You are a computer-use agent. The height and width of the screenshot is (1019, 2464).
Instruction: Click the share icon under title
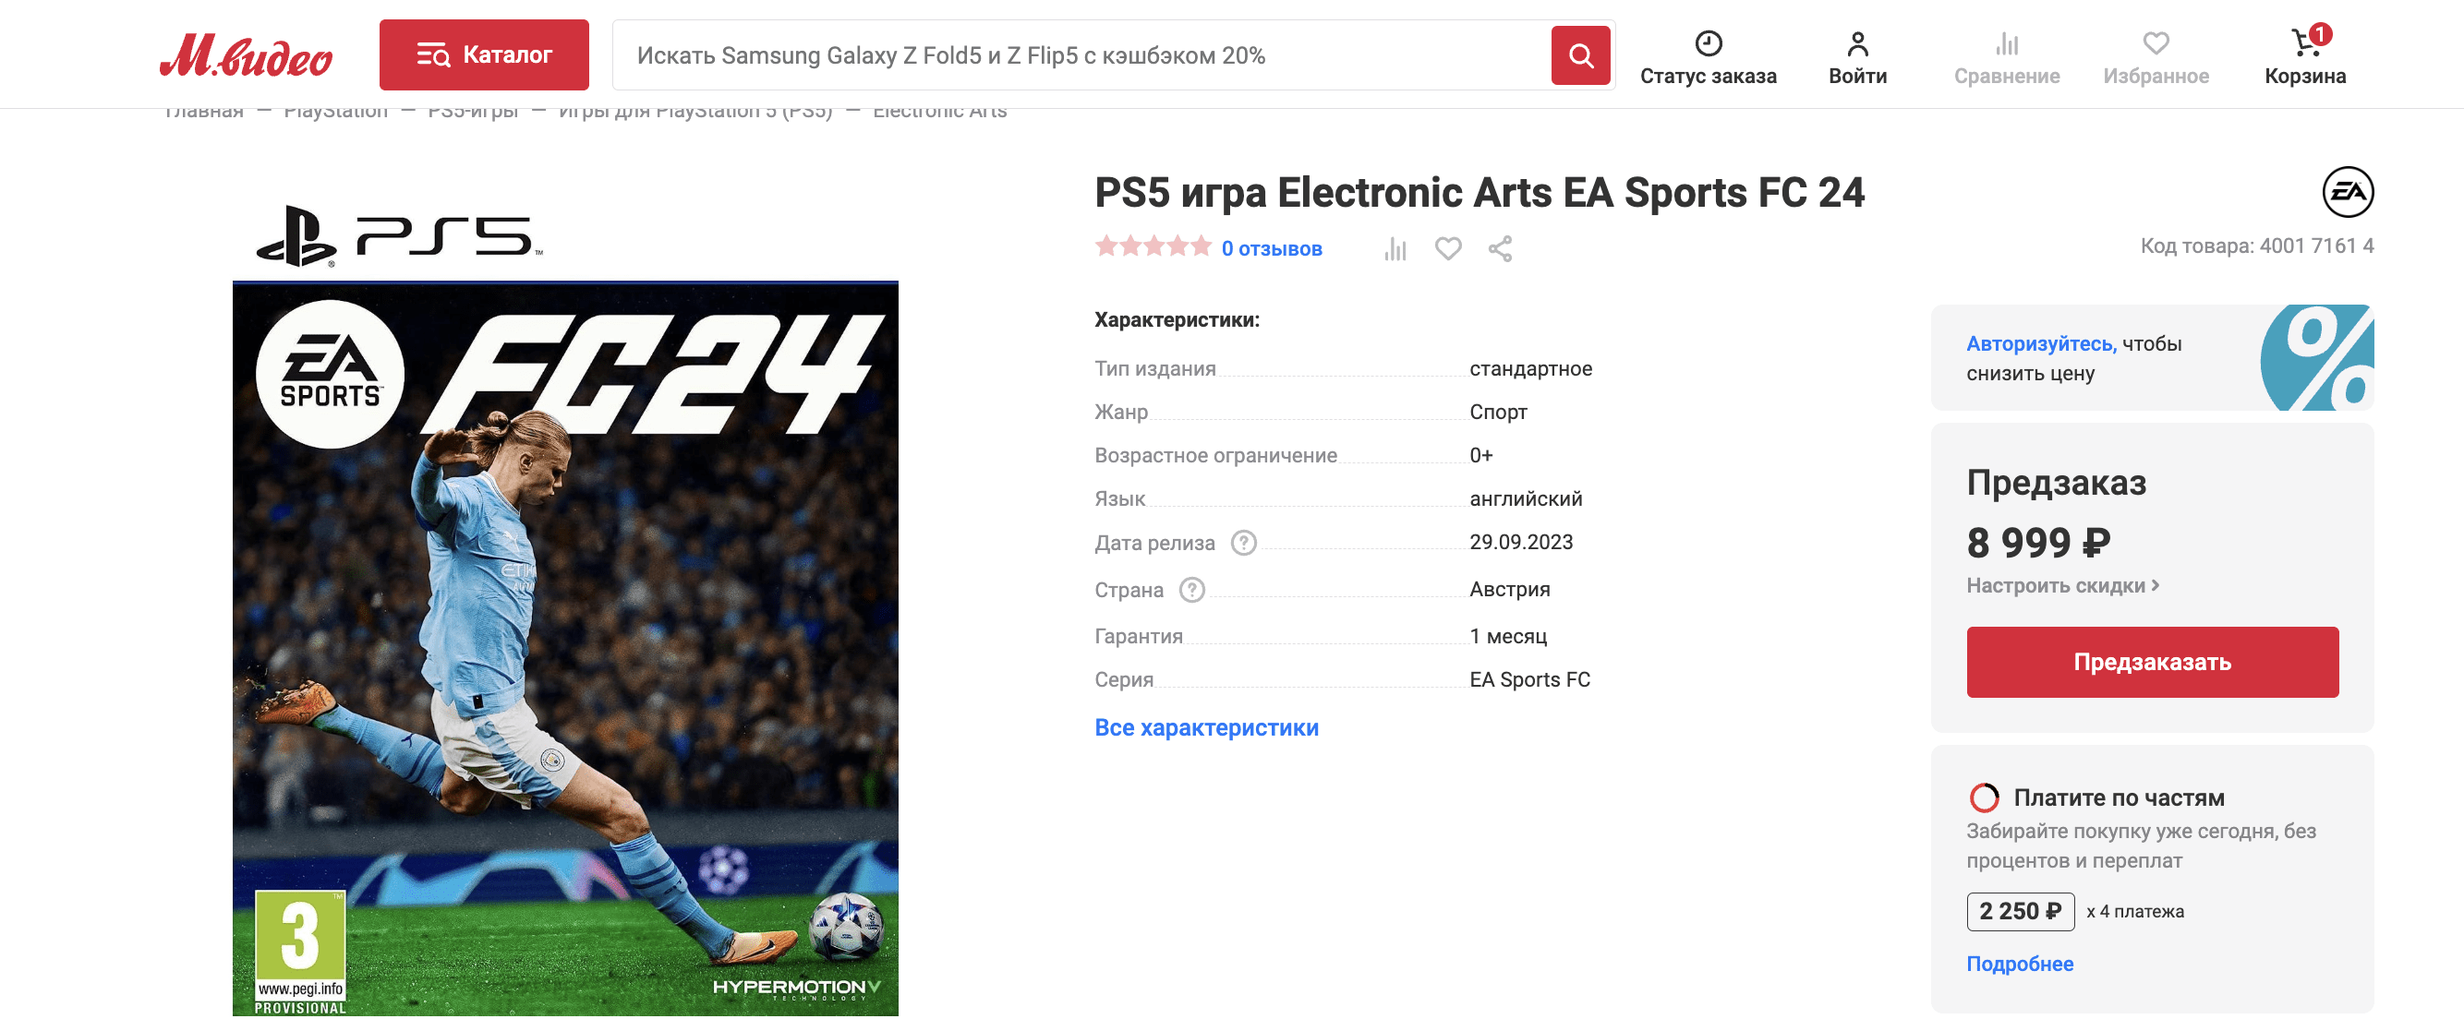point(1500,248)
